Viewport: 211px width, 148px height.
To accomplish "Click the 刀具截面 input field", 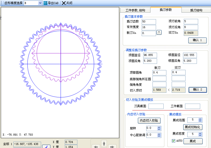I will point(156,106).
